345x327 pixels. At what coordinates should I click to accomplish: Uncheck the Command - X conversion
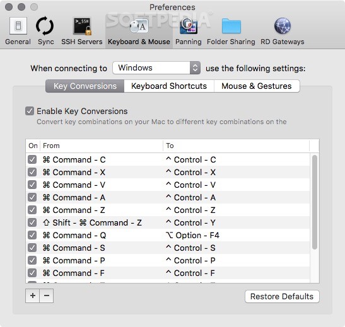pos(32,172)
